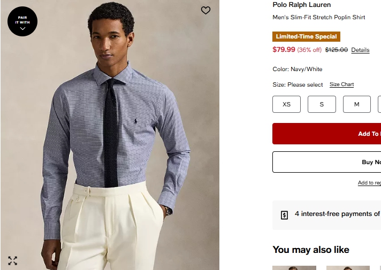The height and width of the screenshot is (270, 381).
Task: Click the crossed-out $125.00 original price
Action: pyautogui.click(x=337, y=50)
